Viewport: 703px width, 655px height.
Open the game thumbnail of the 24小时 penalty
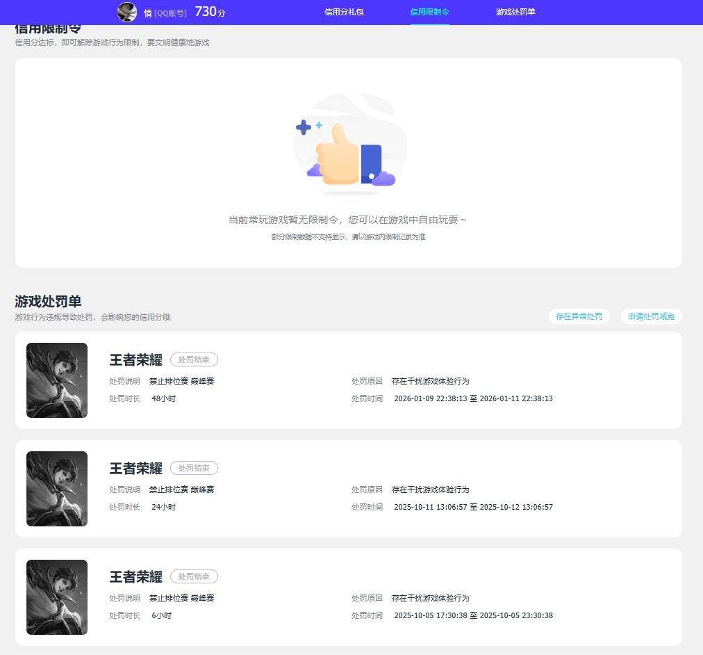coord(57,489)
